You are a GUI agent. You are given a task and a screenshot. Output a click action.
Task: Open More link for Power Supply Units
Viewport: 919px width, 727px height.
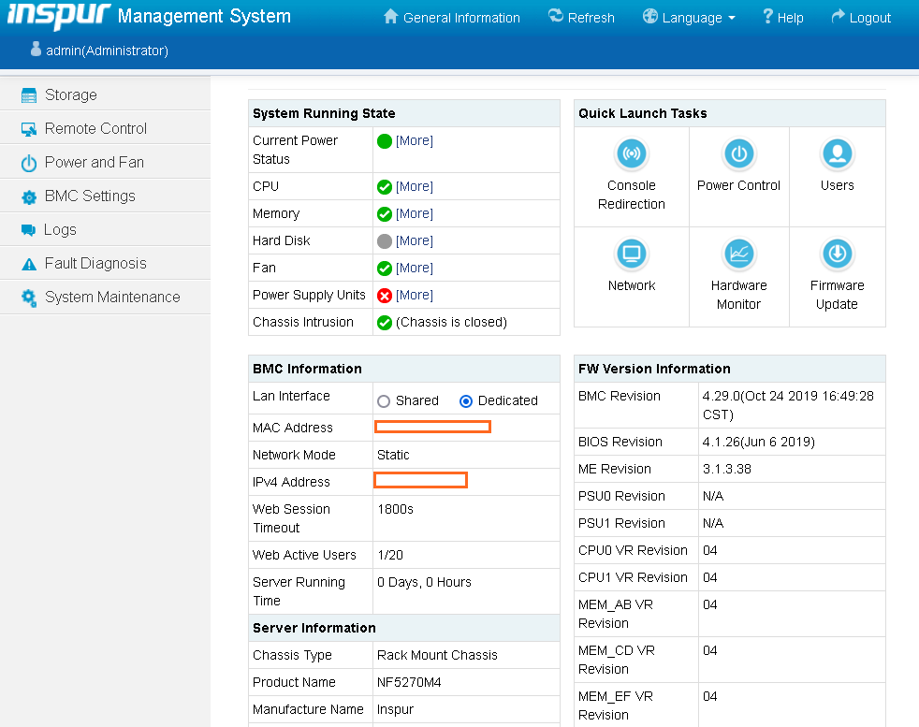[415, 296]
